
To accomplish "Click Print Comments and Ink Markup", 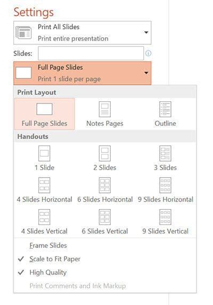I will [78, 286].
